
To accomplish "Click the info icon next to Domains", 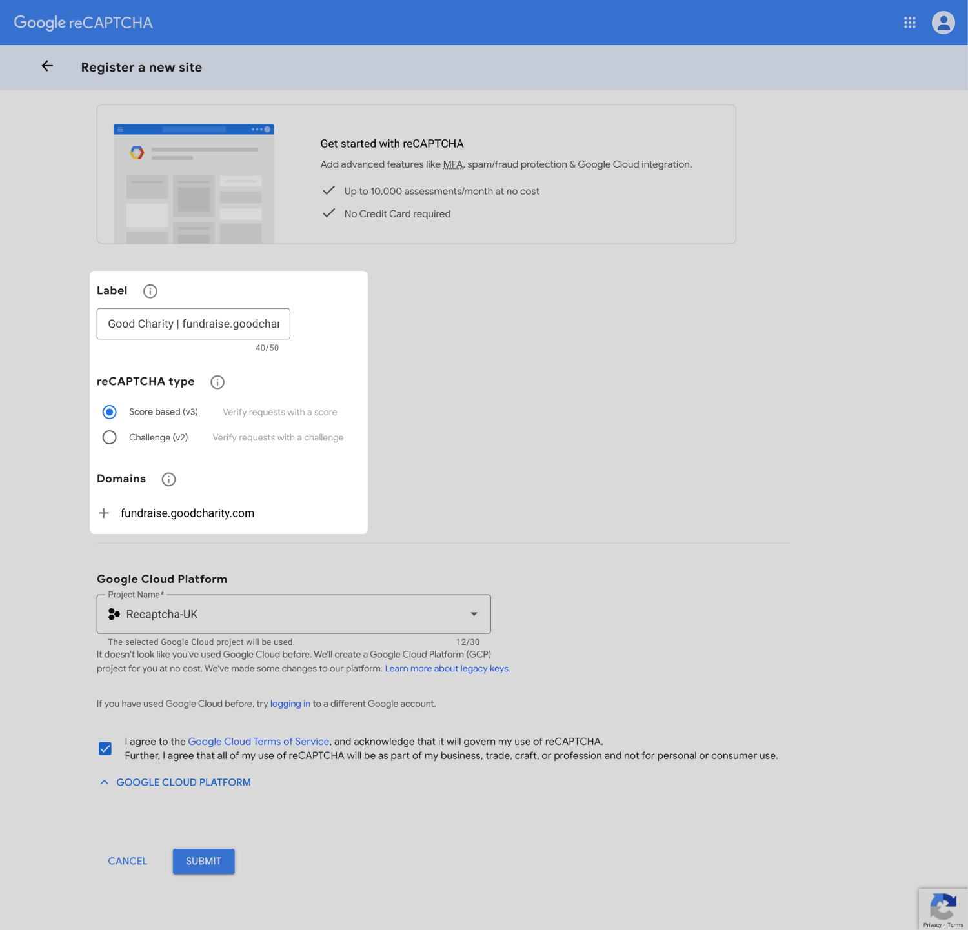I will click(168, 479).
